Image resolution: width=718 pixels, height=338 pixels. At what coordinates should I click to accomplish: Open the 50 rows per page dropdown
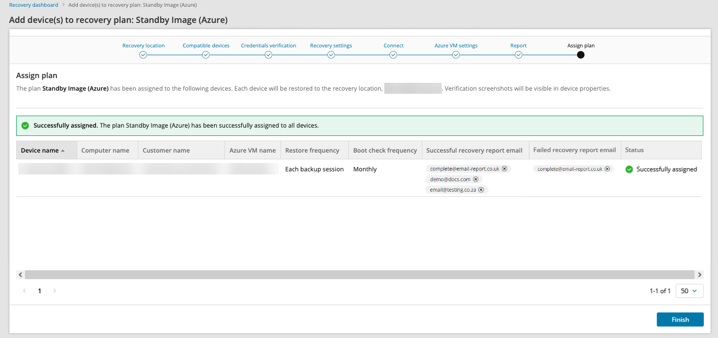pyautogui.click(x=689, y=291)
